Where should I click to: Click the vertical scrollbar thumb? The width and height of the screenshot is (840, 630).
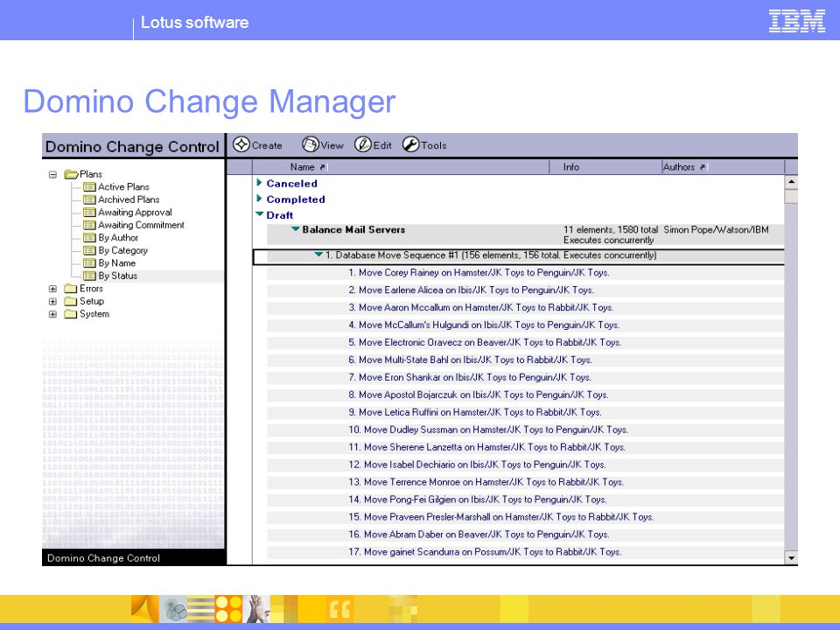point(791,197)
